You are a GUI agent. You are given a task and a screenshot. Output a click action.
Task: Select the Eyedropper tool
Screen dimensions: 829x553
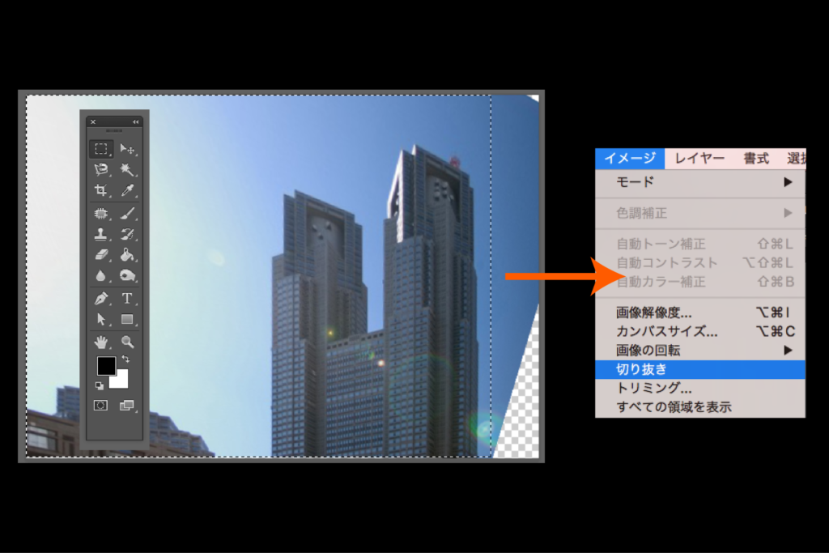(x=127, y=189)
